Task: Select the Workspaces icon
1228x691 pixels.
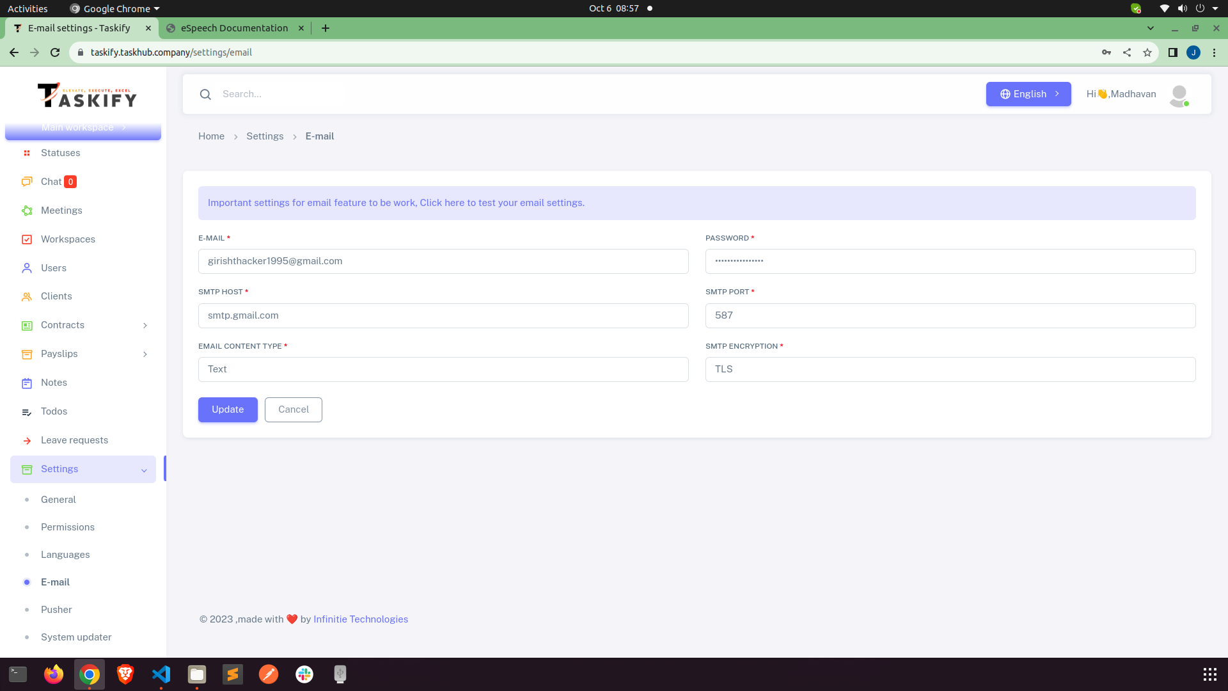Action: point(27,239)
